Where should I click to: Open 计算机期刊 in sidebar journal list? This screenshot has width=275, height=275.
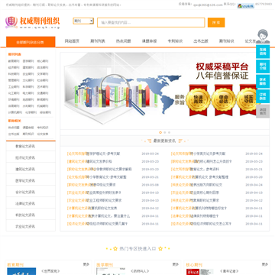click(15, 112)
